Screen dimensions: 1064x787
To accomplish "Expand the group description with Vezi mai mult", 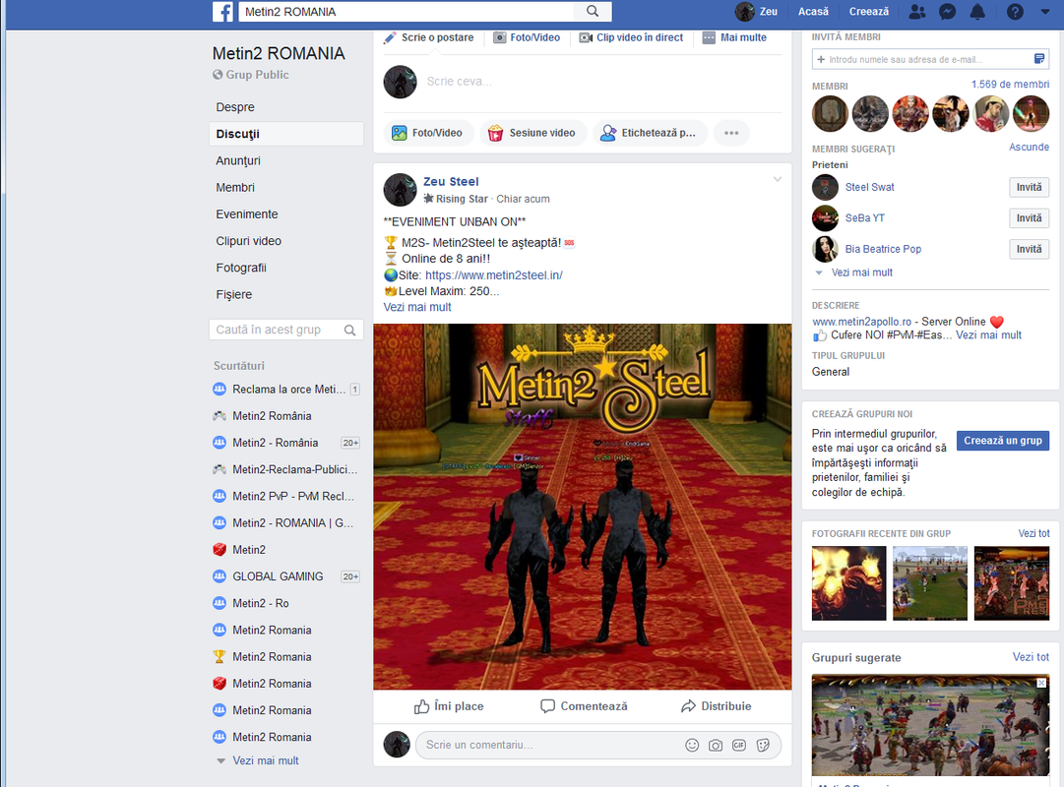I will 988,335.
